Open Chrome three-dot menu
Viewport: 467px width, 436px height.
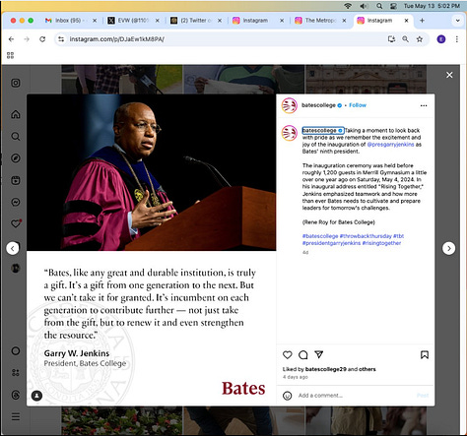(x=457, y=39)
